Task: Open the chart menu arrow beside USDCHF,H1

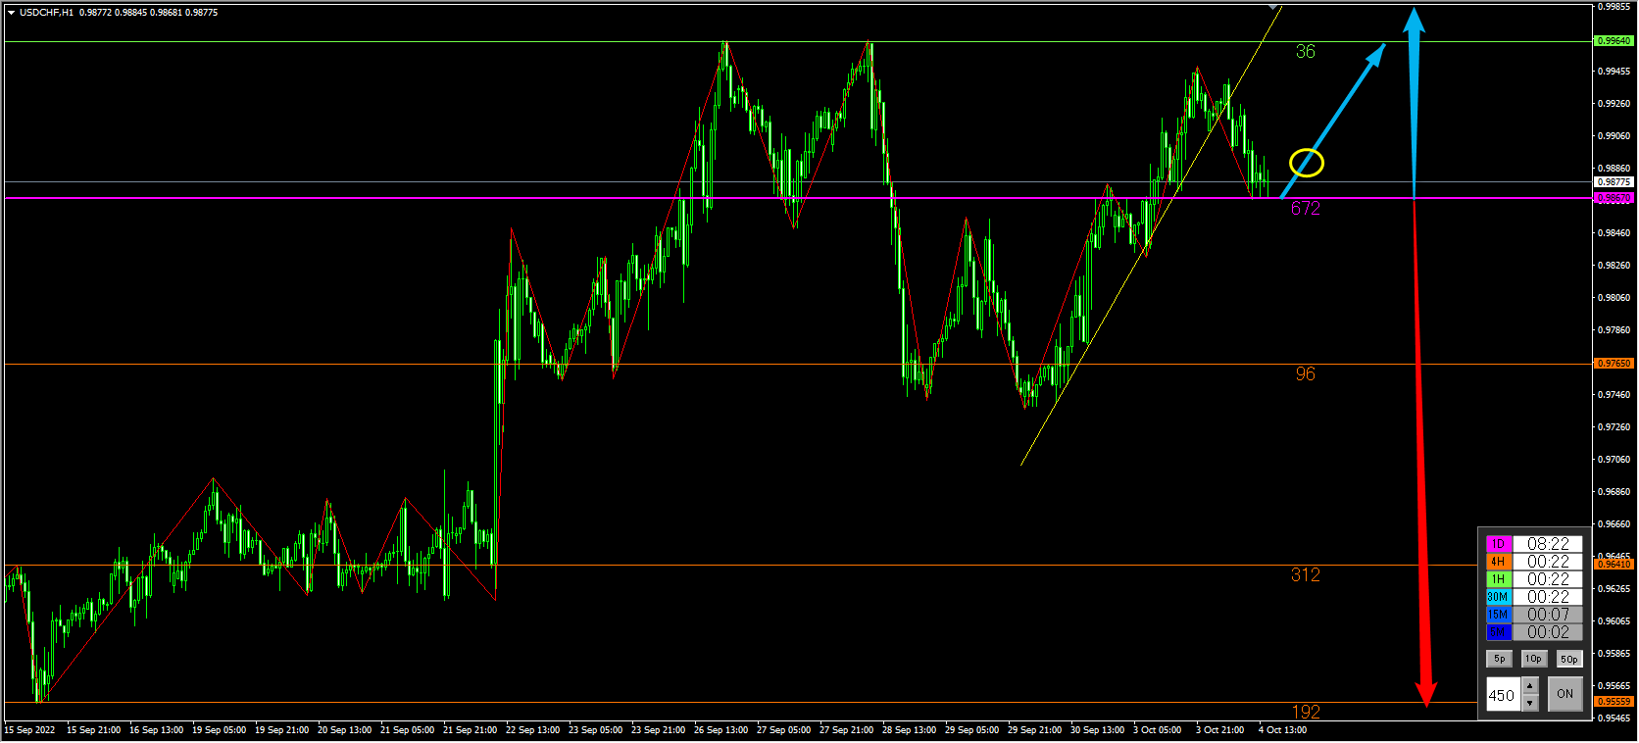Action: 11,13
